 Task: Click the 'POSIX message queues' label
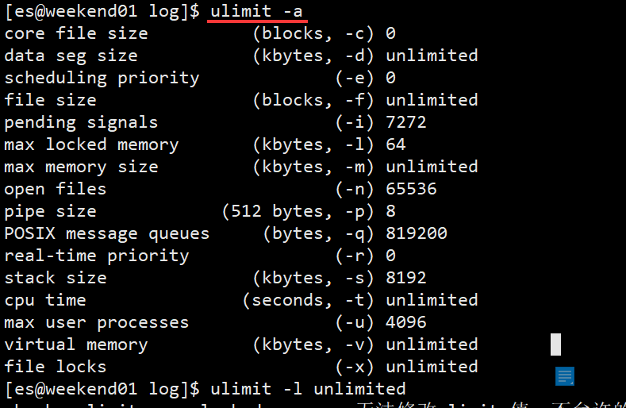pos(106,233)
